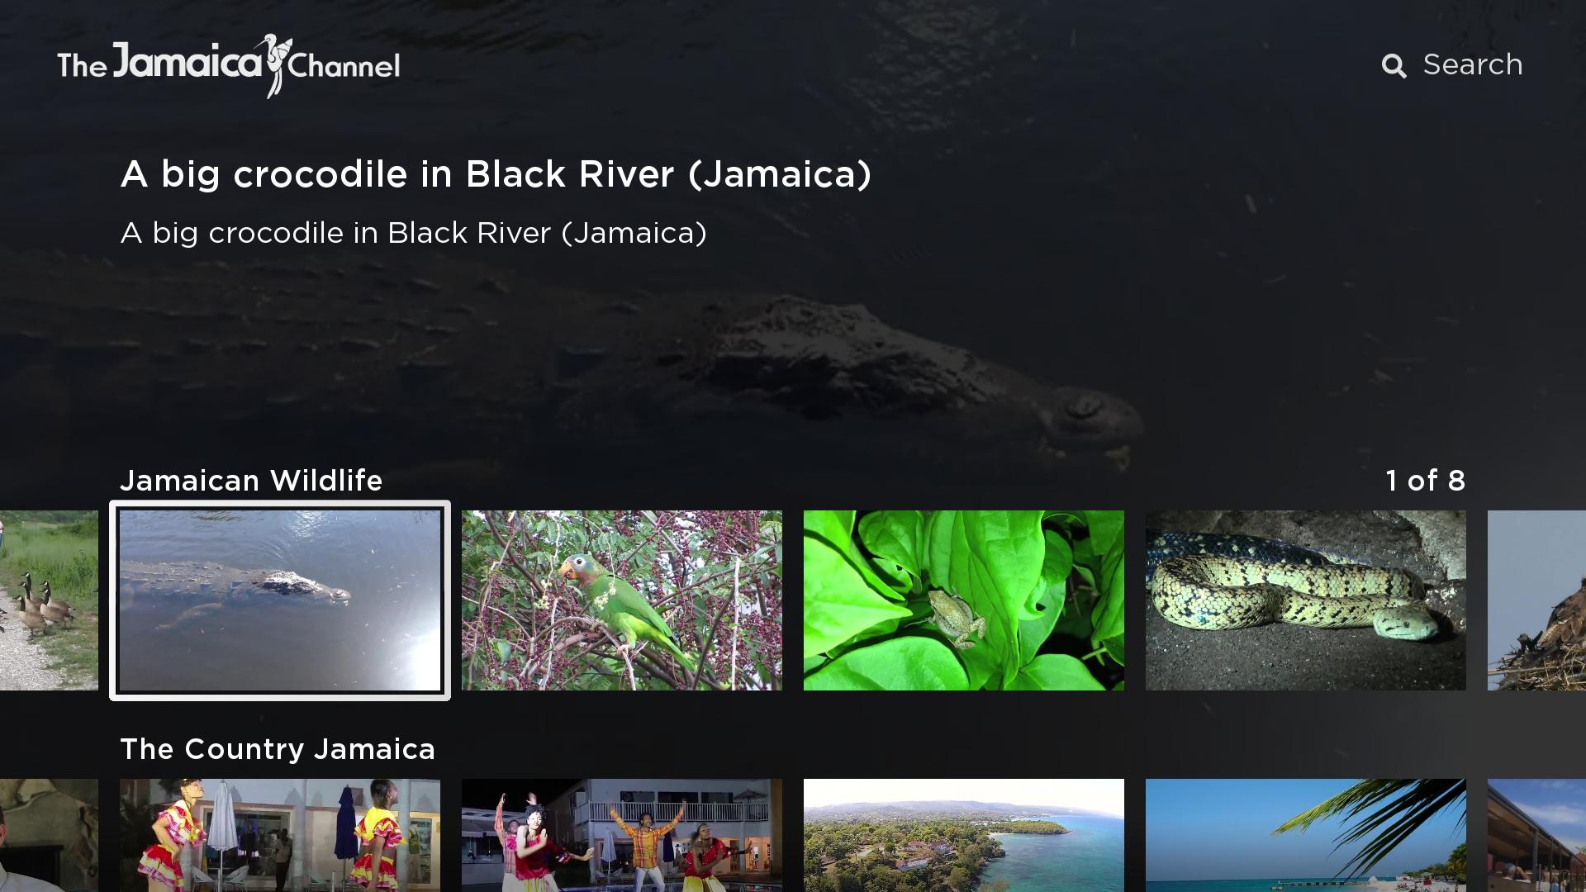Open the green parrot video thumbnail
Image resolution: width=1586 pixels, height=892 pixels.
coord(622,600)
